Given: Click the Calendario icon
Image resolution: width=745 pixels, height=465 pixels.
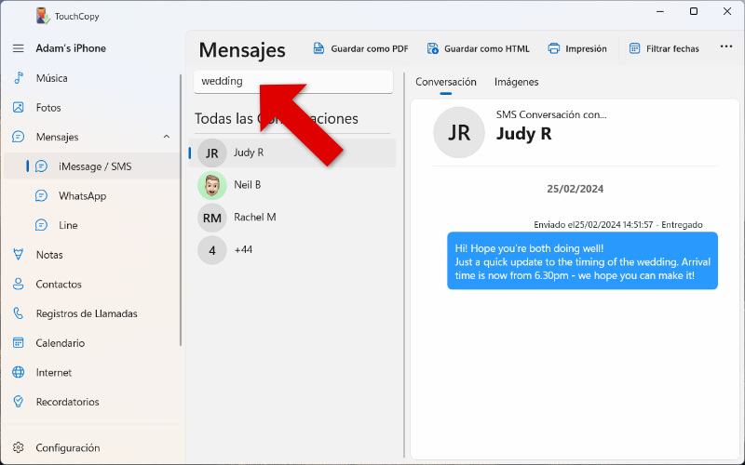Looking at the screenshot, I should coord(19,343).
